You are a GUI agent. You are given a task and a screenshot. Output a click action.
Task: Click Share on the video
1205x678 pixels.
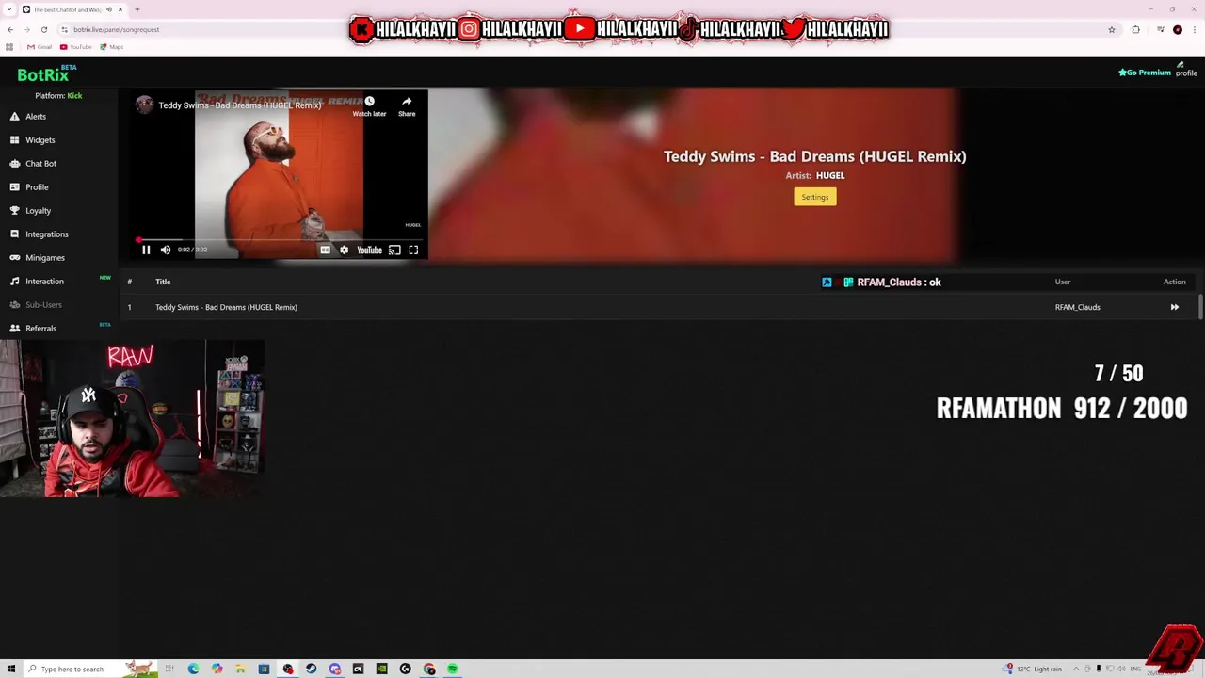[x=407, y=105]
